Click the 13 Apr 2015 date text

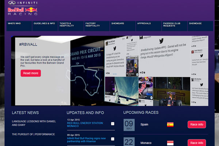pos(73,120)
